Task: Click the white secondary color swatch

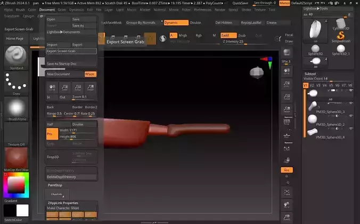Action: click(22, 211)
